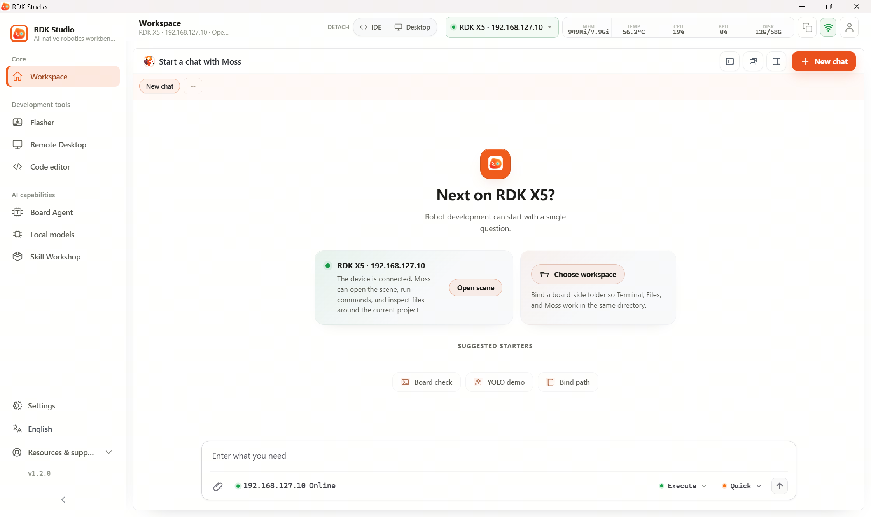
Task: Click the v1.2.0 version label
Action: pos(39,474)
